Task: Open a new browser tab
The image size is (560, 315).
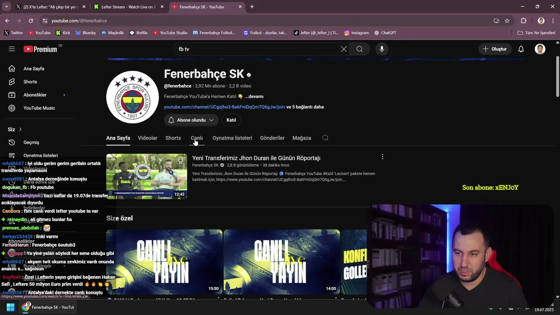Action: pos(252,7)
